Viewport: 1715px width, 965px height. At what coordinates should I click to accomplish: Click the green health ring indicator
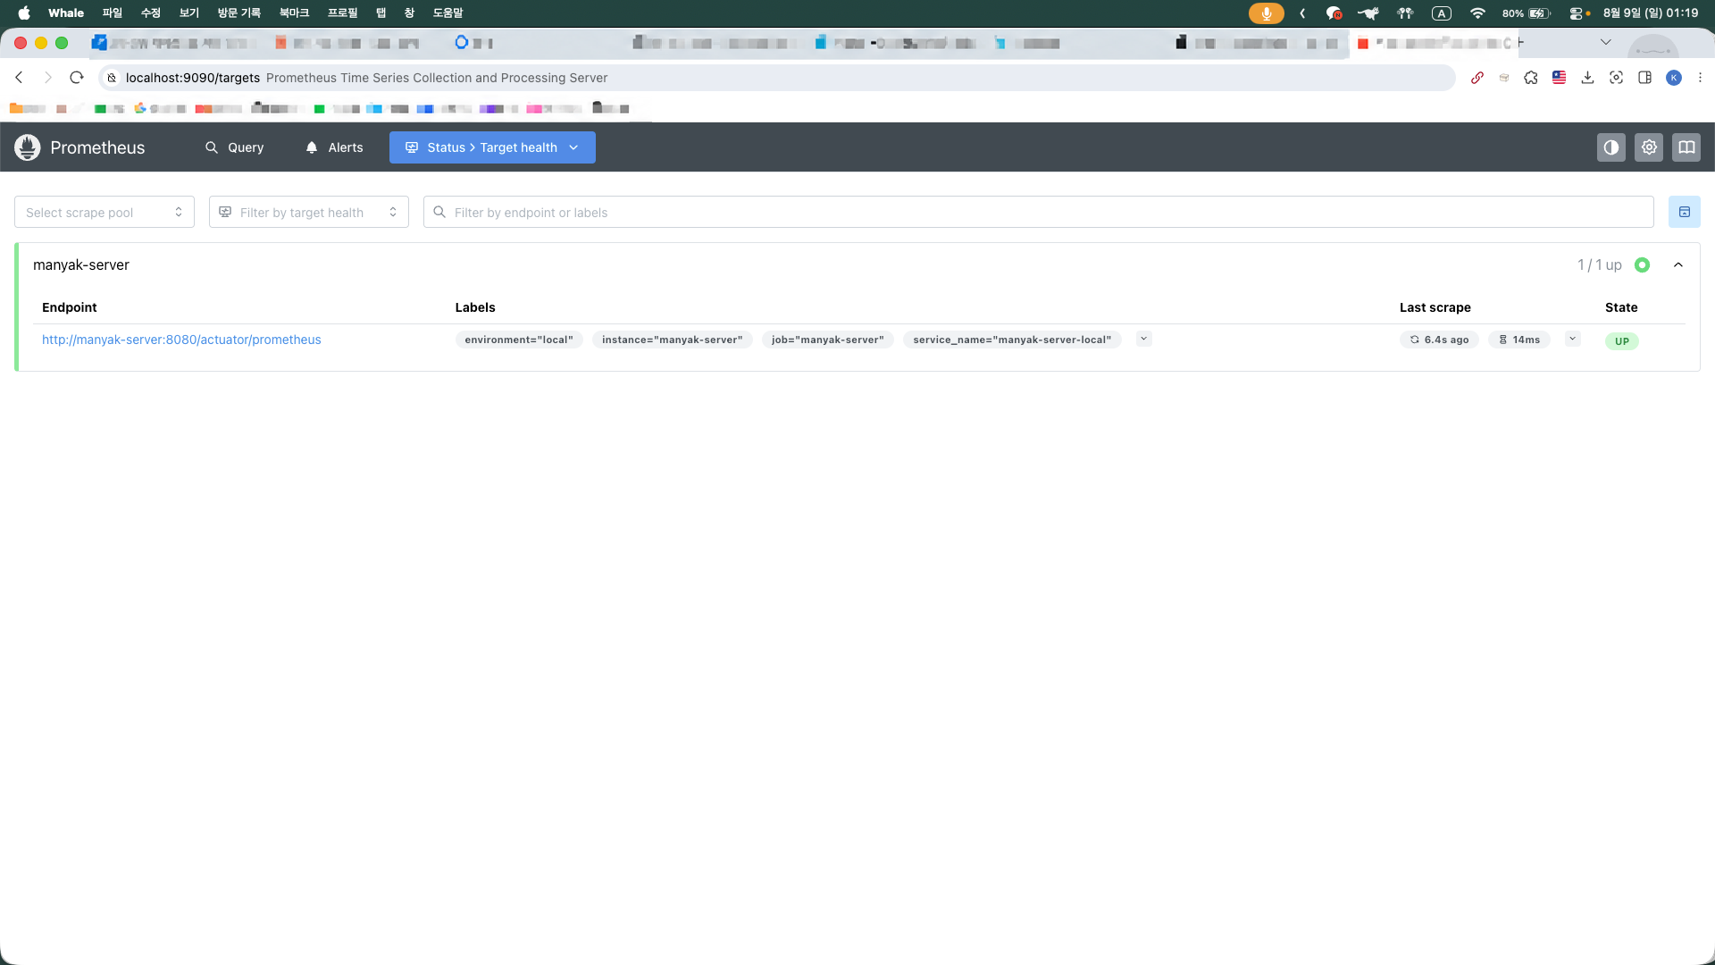(x=1642, y=265)
